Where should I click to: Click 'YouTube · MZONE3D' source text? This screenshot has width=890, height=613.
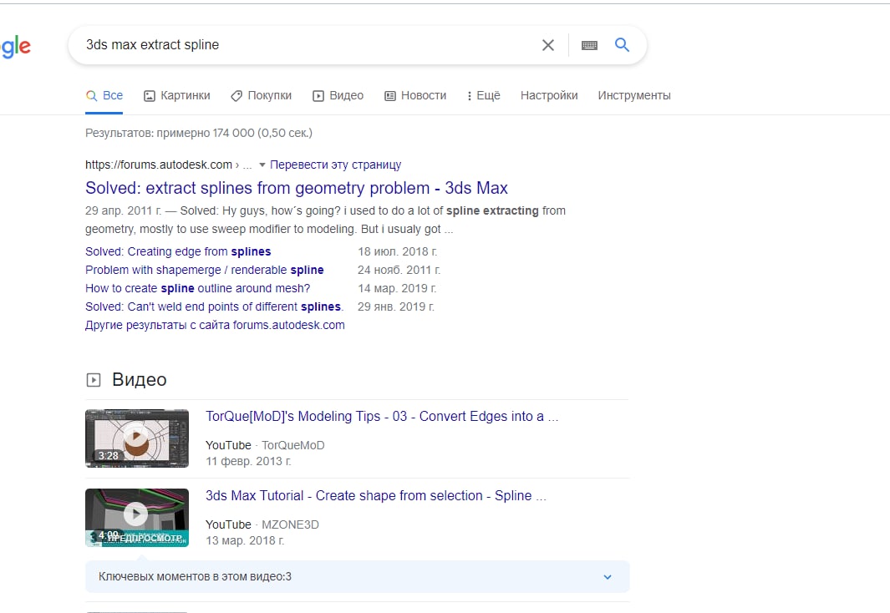[x=262, y=524]
